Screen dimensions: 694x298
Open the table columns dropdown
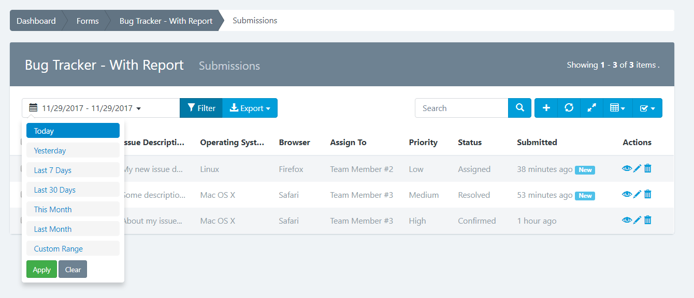coord(617,108)
